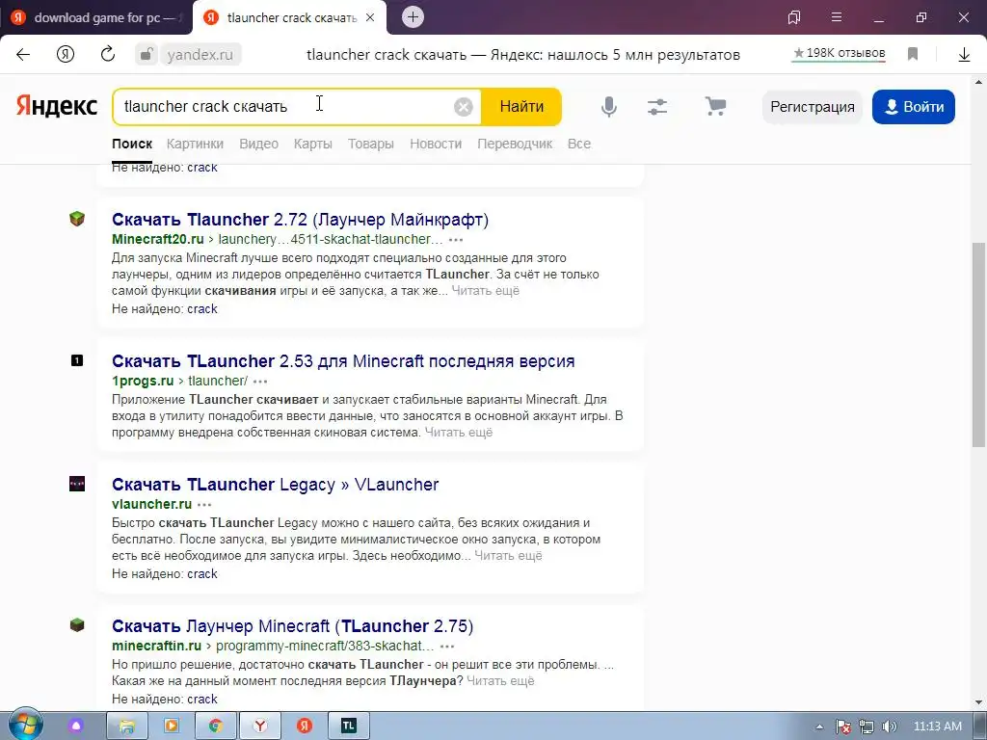Start voice search with microphone
The width and height of the screenshot is (987, 740).
(609, 107)
